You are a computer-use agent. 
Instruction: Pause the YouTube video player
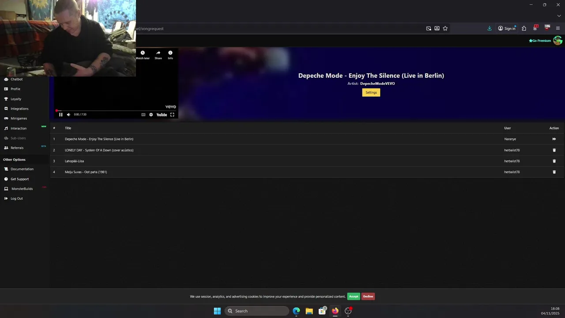pos(61,114)
